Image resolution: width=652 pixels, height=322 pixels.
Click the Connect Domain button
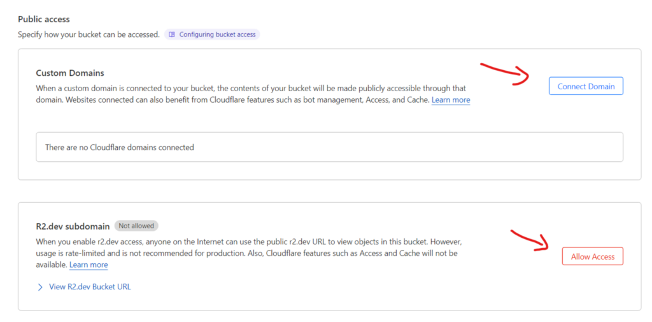(x=586, y=86)
